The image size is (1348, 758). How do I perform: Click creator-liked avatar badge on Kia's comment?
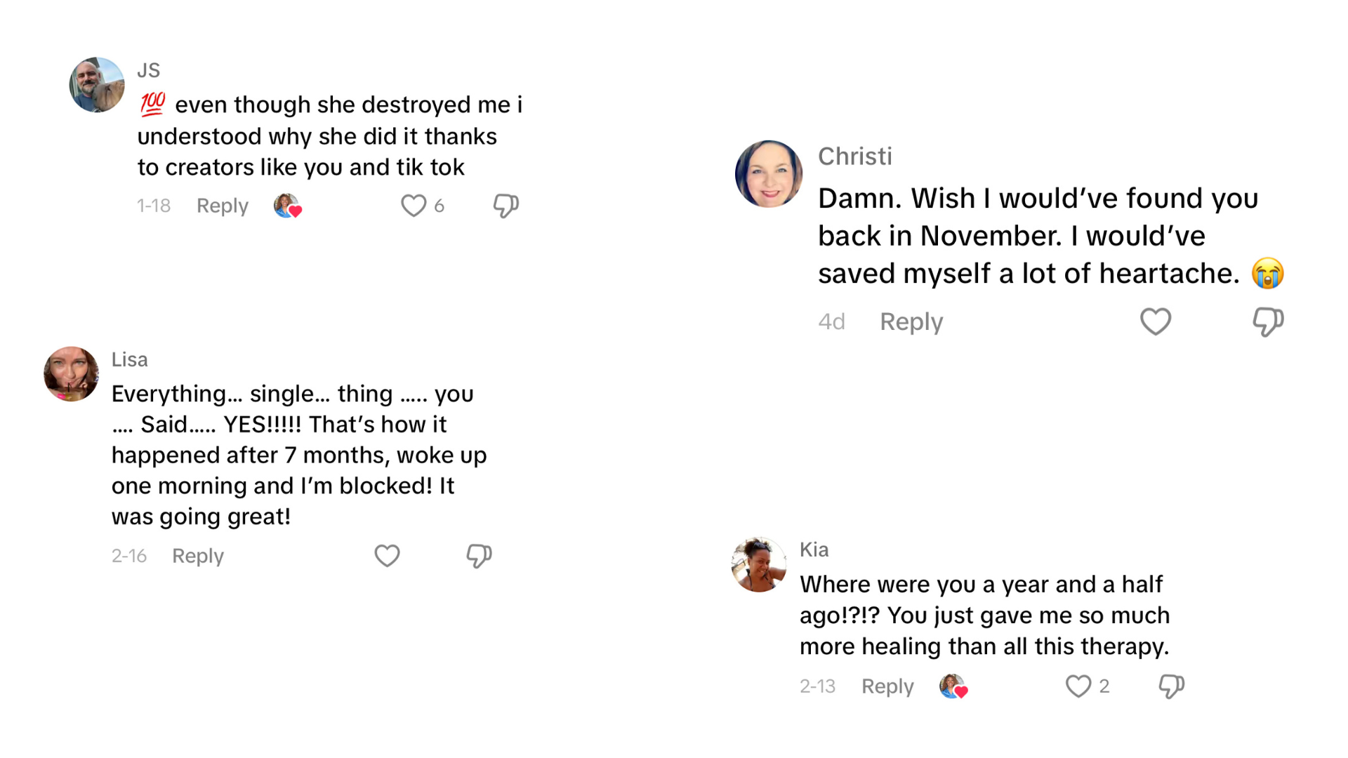click(953, 686)
